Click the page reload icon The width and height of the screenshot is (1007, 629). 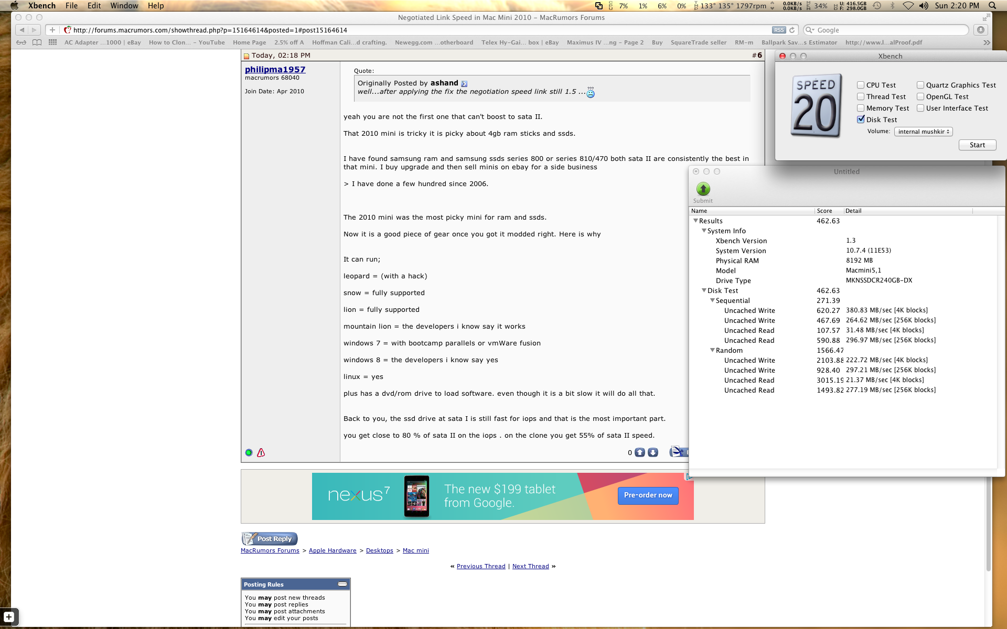pyautogui.click(x=792, y=30)
